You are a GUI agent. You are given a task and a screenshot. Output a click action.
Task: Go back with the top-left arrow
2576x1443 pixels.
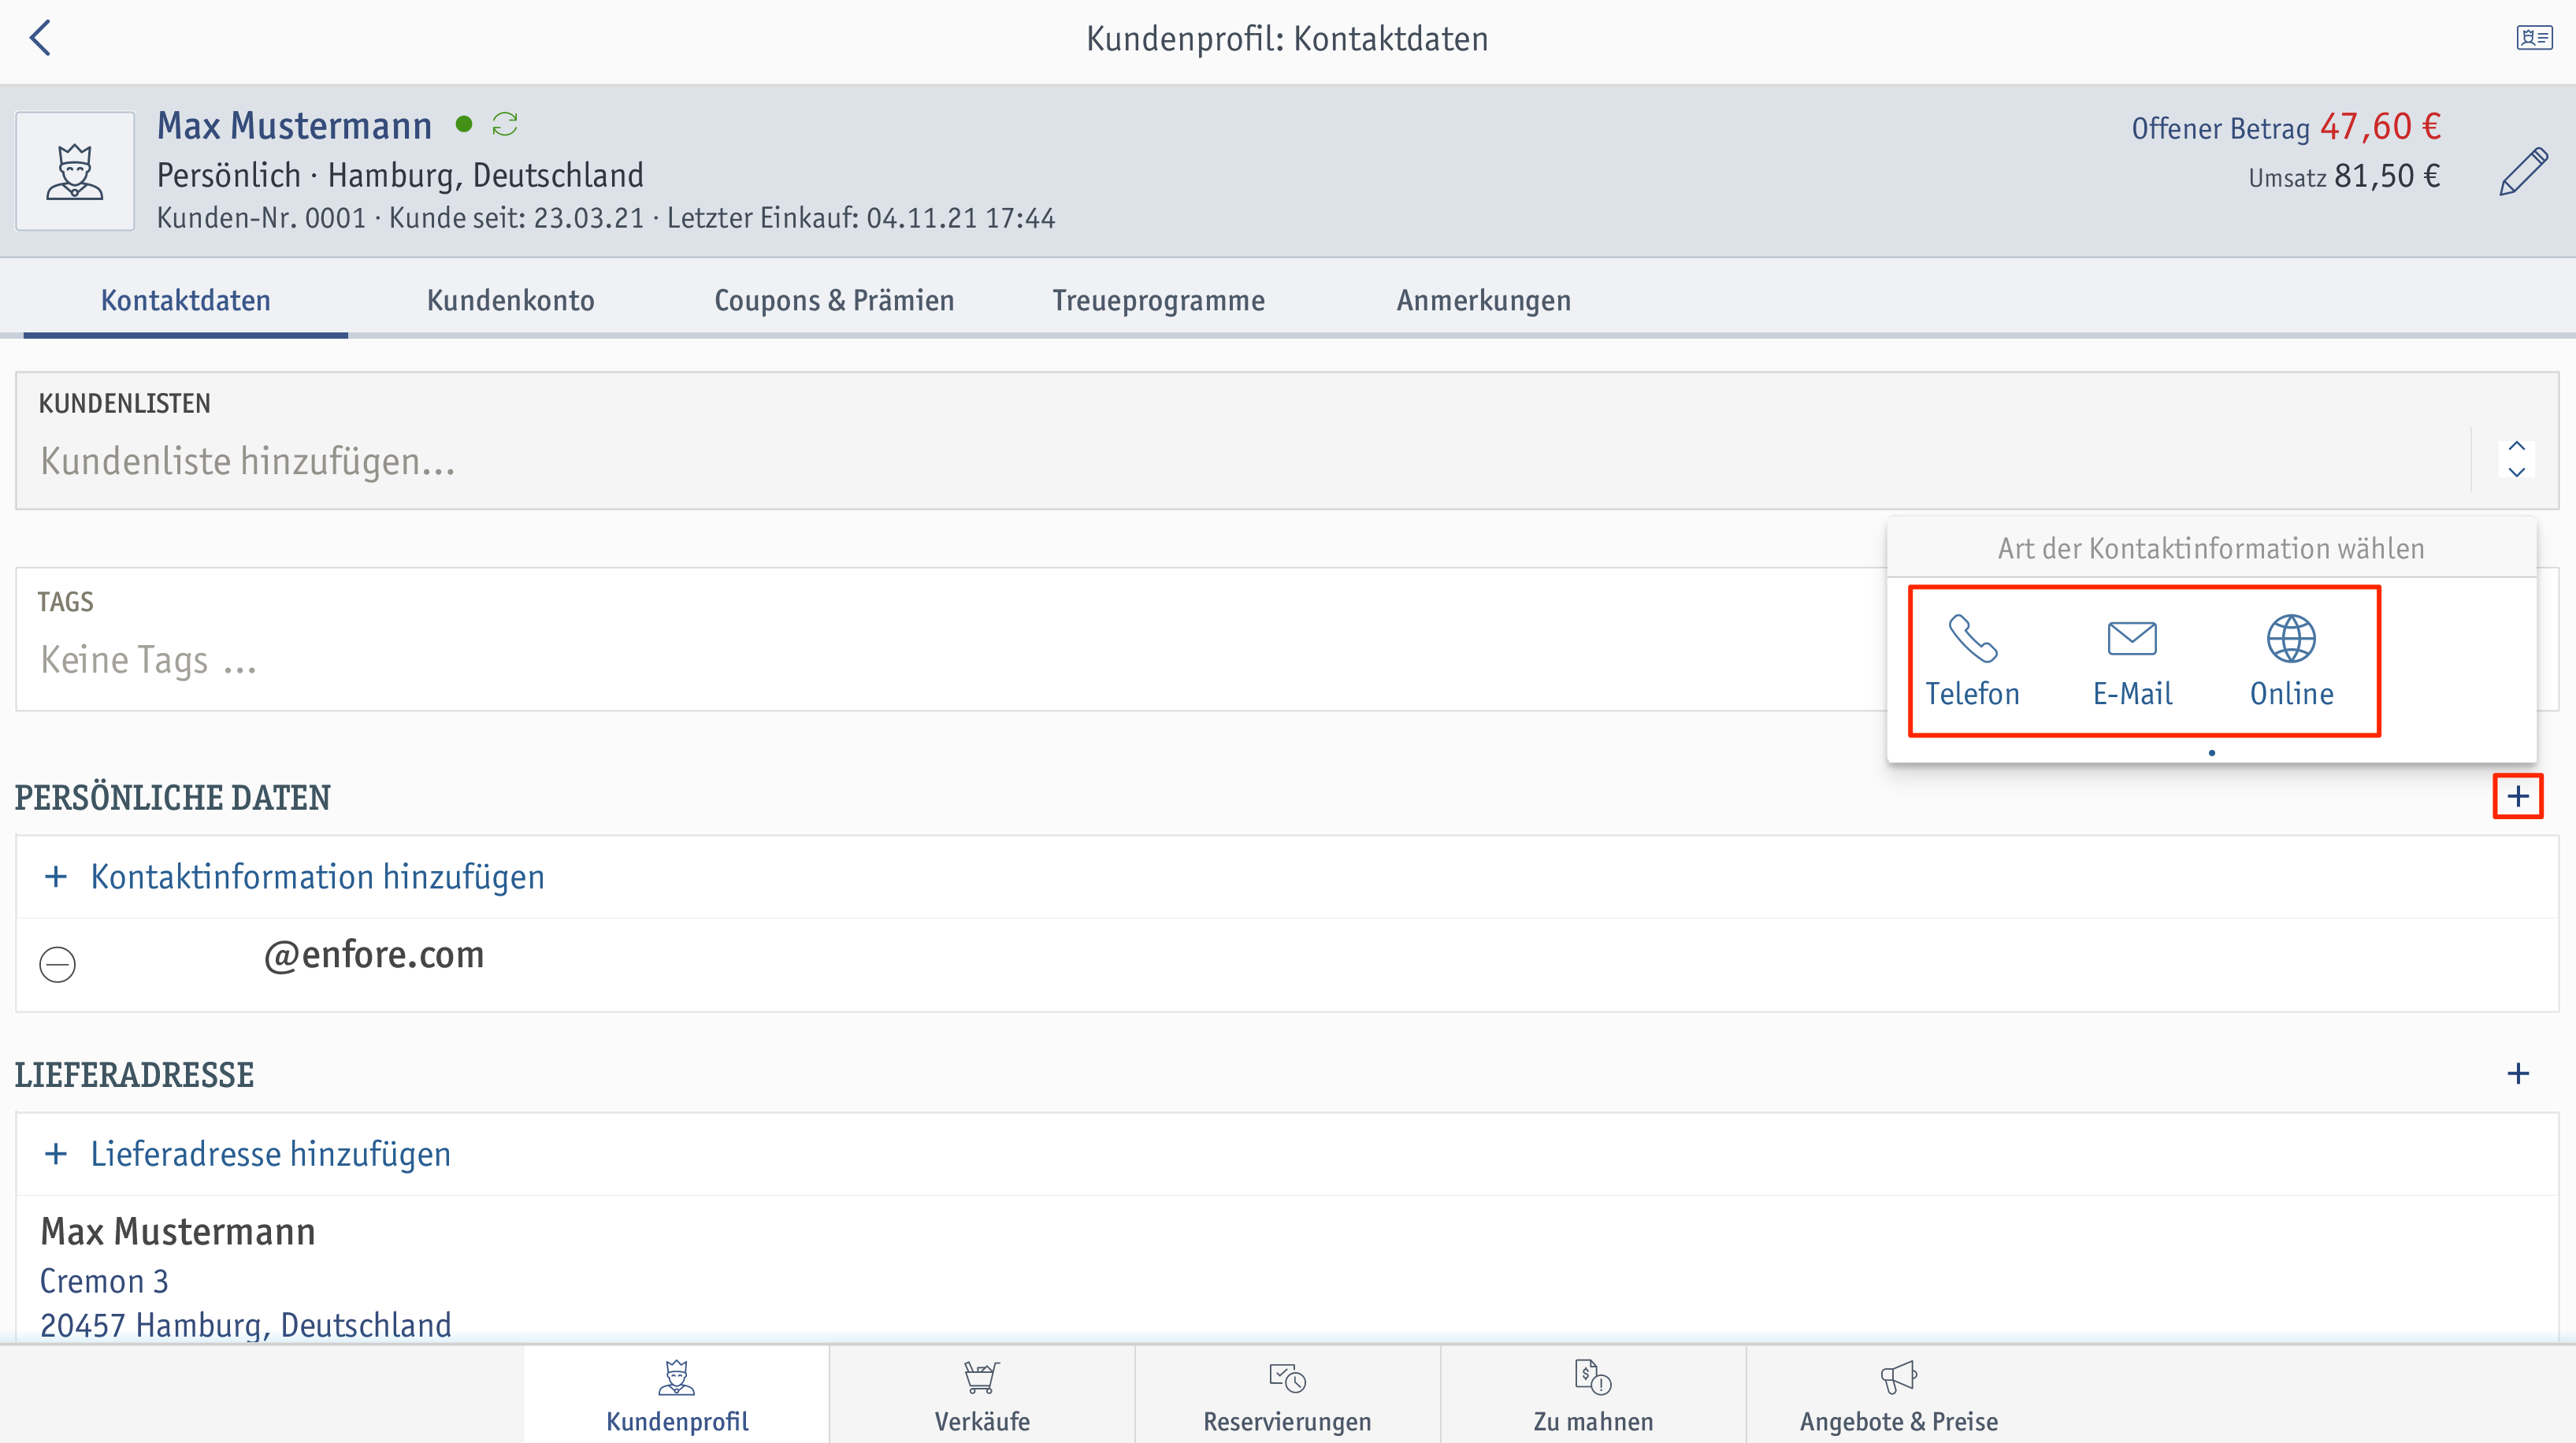point(40,39)
